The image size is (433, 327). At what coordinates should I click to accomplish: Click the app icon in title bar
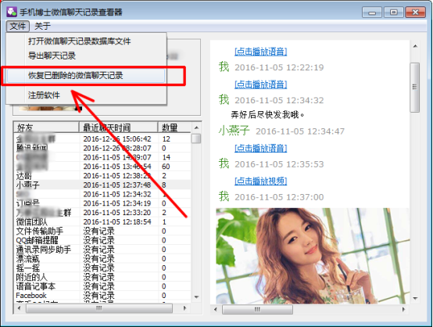pyautogui.click(x=12, y=12)
